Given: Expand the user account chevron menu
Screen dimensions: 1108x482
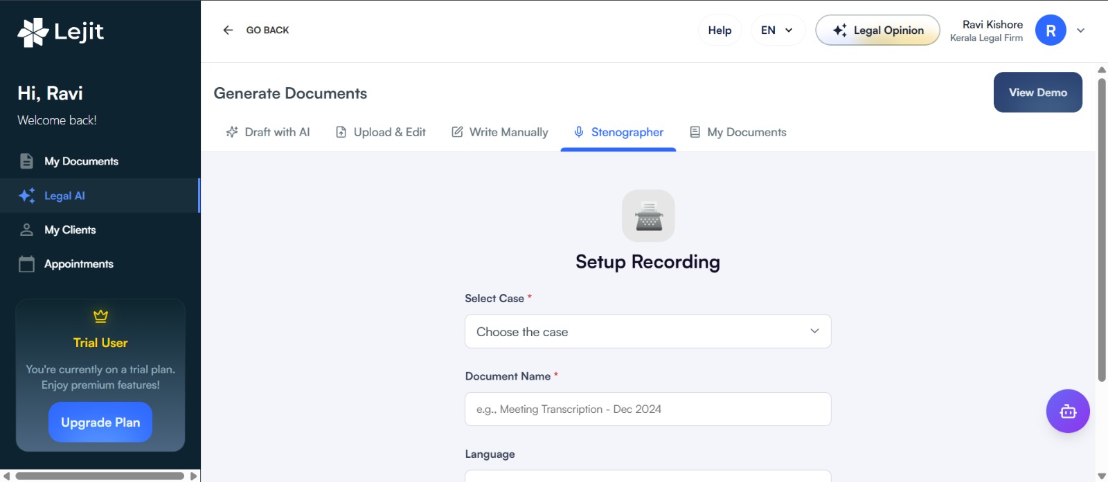Looking at the screenshot, I should (x=1080, y=30).
